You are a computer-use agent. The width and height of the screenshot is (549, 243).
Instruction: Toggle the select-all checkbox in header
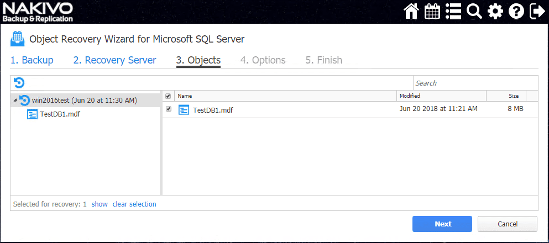pyautogui.click(x=168, y=96)
